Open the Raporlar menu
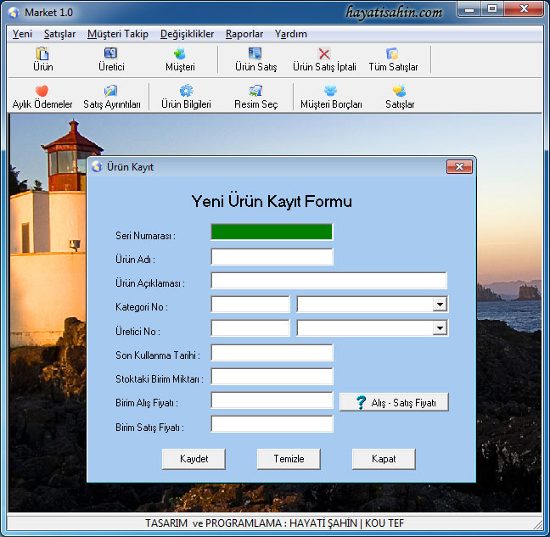 (244, 34)
